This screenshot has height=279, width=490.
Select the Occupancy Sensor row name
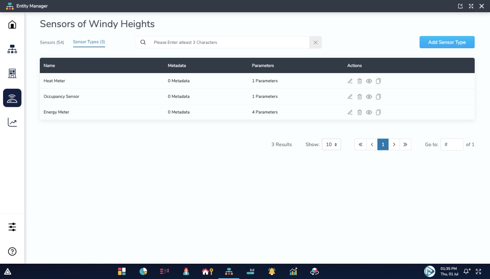(x=61, y=96)
